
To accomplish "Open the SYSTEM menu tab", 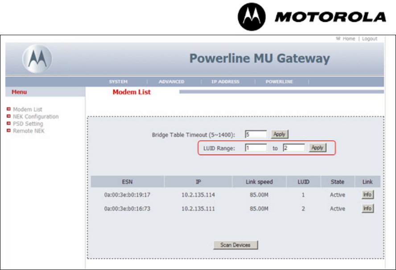I will pos(118,82).
